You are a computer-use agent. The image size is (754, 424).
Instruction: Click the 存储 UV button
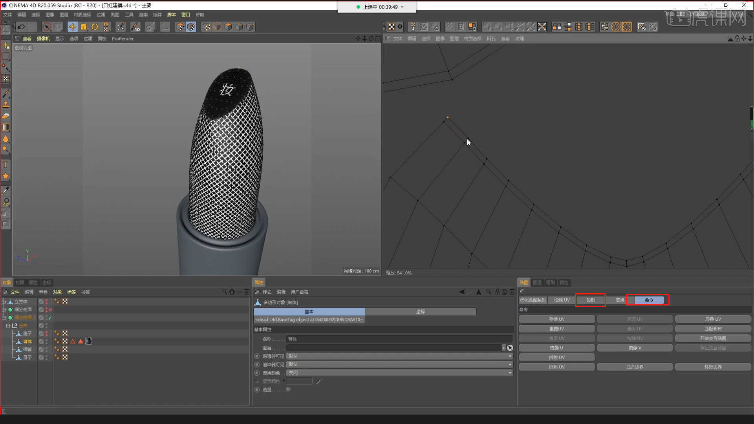(556, 319)
